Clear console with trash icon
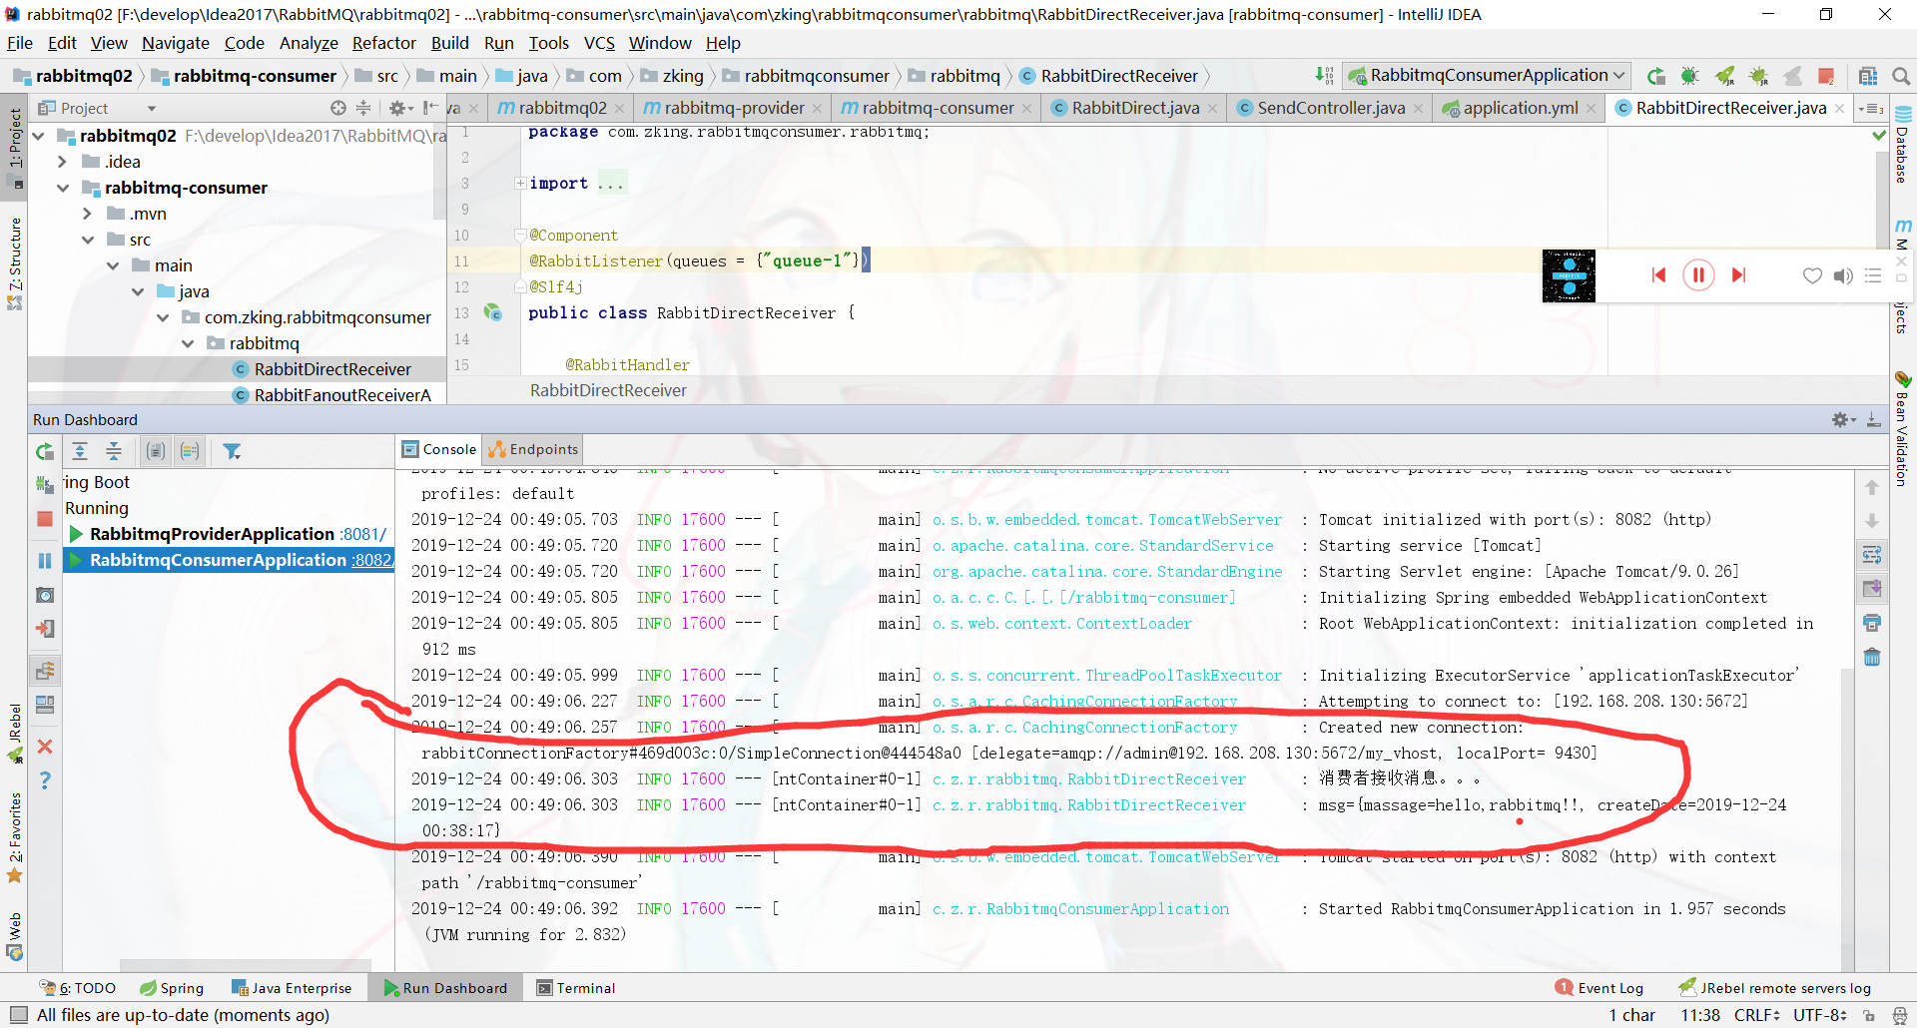The height and width of the screenshot is (1028, 1917). (1872, 657)
